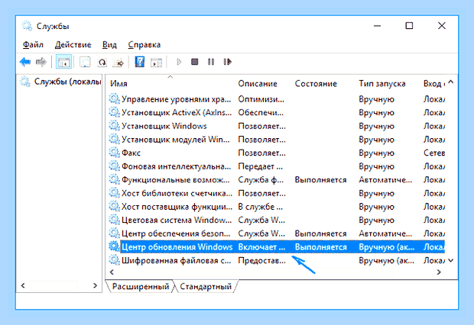Viewport: 474px width, 325px height.
Task: Select Центр обновления Windows service name
Action: point(177,247)
